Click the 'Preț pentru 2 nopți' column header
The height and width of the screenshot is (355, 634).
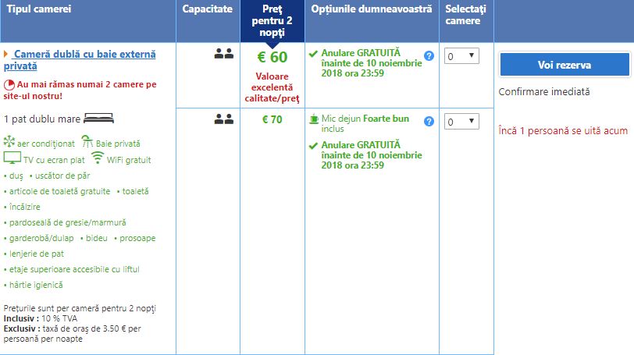click(x=277, y=21)
